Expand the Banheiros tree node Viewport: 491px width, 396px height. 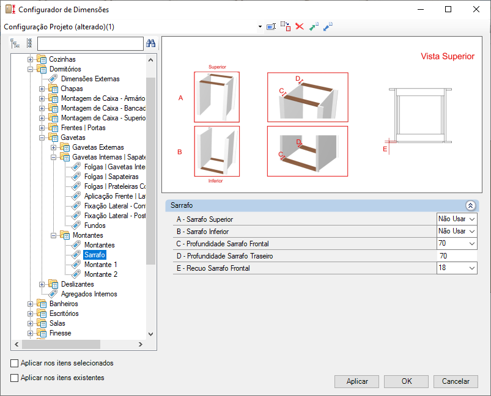point(30,304)
